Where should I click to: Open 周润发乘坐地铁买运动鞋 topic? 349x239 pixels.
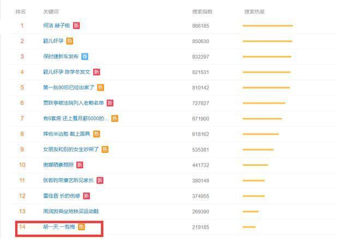tap(71, 211)
